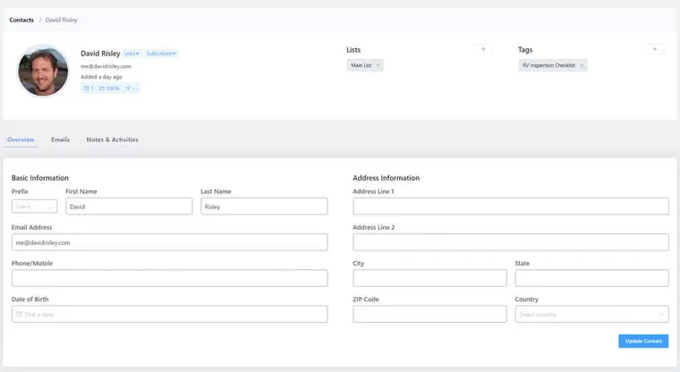This screenshot has width=680, height=372.
Task: Click into Address Line 1 field
Action: (x=511, y=207)
